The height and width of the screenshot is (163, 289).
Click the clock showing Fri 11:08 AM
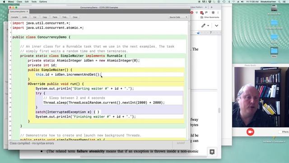point(252,2)
